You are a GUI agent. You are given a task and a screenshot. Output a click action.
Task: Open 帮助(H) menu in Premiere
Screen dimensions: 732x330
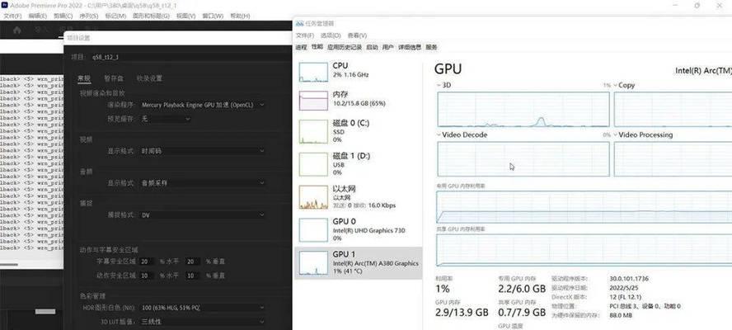[240, 16]
